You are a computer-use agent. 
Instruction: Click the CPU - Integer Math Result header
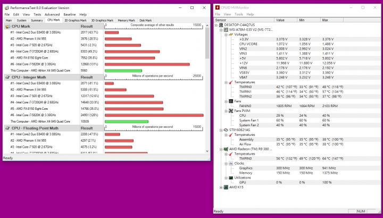[91, 77]
